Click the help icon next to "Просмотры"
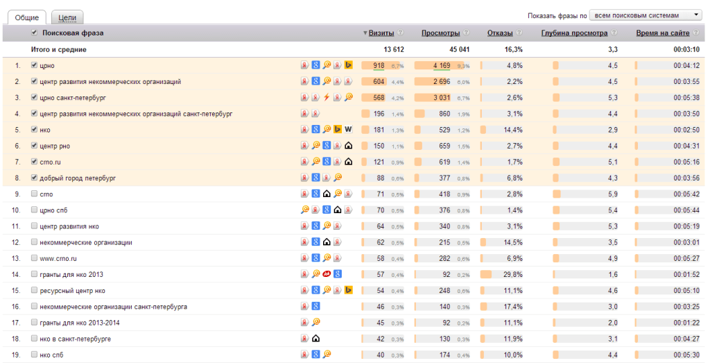Viewport: 710px width, 363px height. (x=467, y=33)
